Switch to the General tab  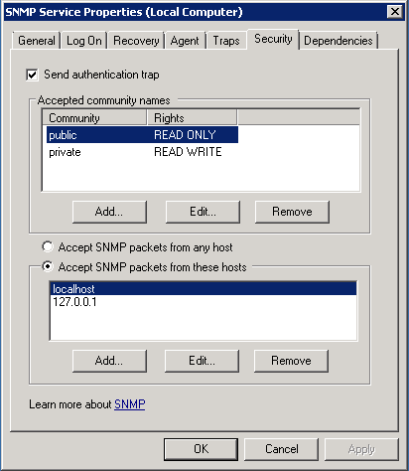tap(37, 41)
